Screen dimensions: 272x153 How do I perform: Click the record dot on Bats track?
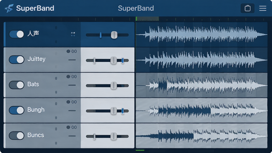[68, 76]
